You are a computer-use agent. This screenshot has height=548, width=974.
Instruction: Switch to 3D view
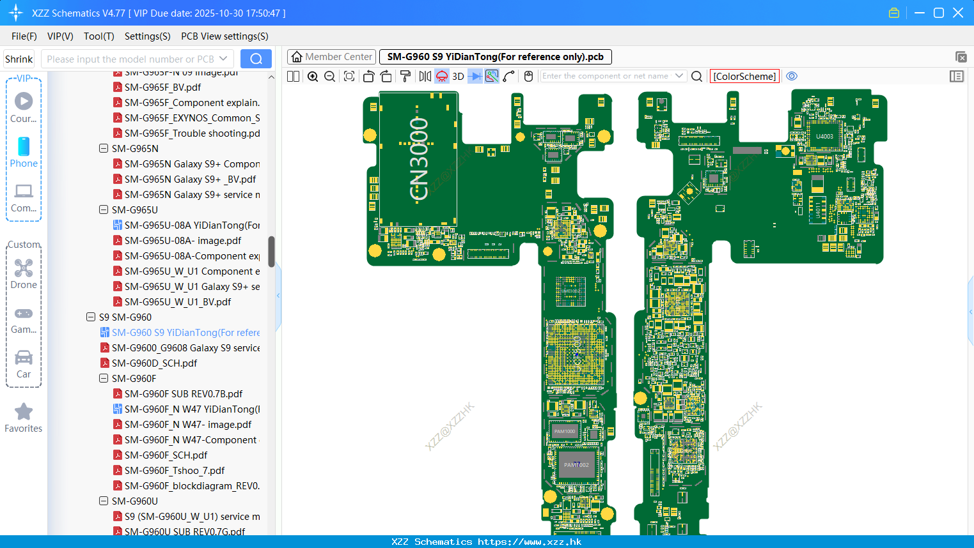pyautogui.click(x=458, y=76)
